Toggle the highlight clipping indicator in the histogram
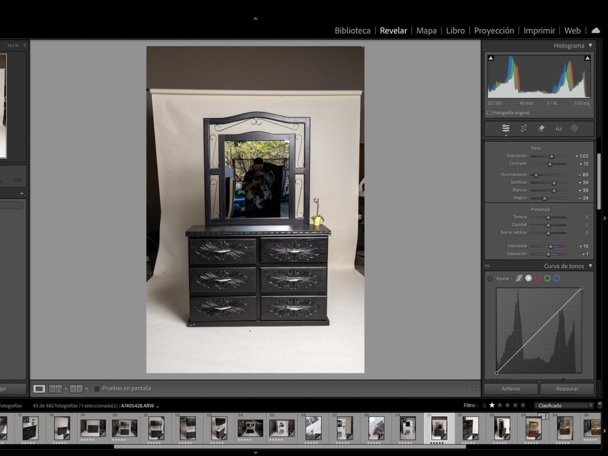This screenshot has width=608, height=456. [587, 58]
